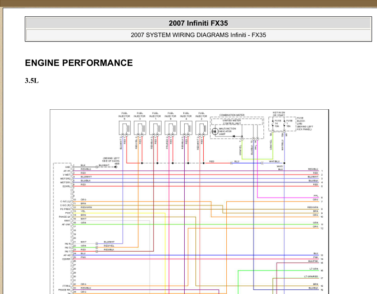Click 'PNK' wire label at pin 25
Image resolution: width=377 pixels, height=294 pixels.
point(83,257)
